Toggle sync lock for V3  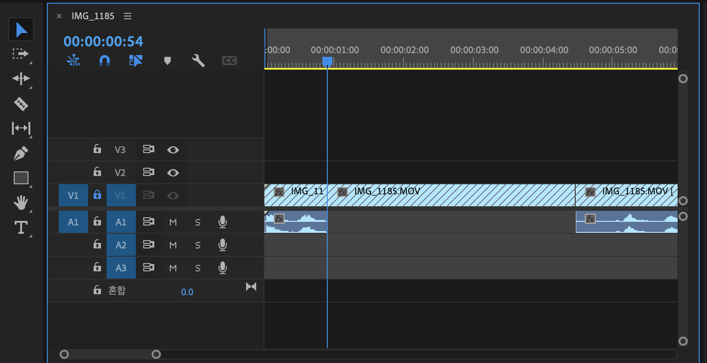coord(148,149)
